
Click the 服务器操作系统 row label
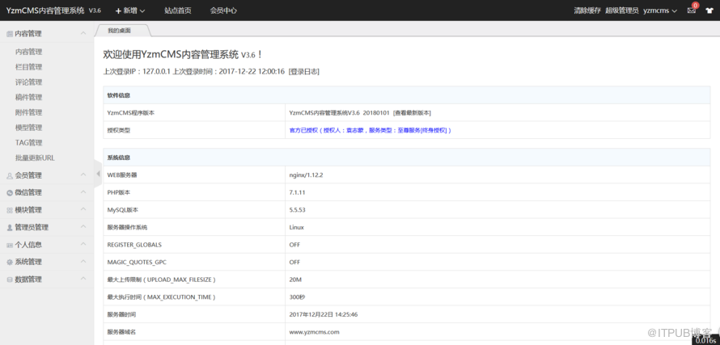tap(127, 228)
